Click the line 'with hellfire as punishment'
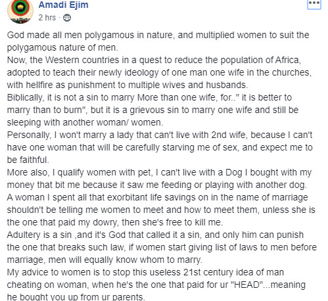Viewport: 328px width, 301px height. pyautogui.click(x=128, y=85)
